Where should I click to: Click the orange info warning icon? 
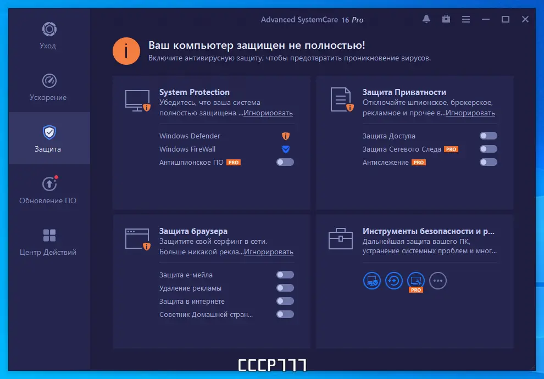pyautogui.click(x=126, y=51)
